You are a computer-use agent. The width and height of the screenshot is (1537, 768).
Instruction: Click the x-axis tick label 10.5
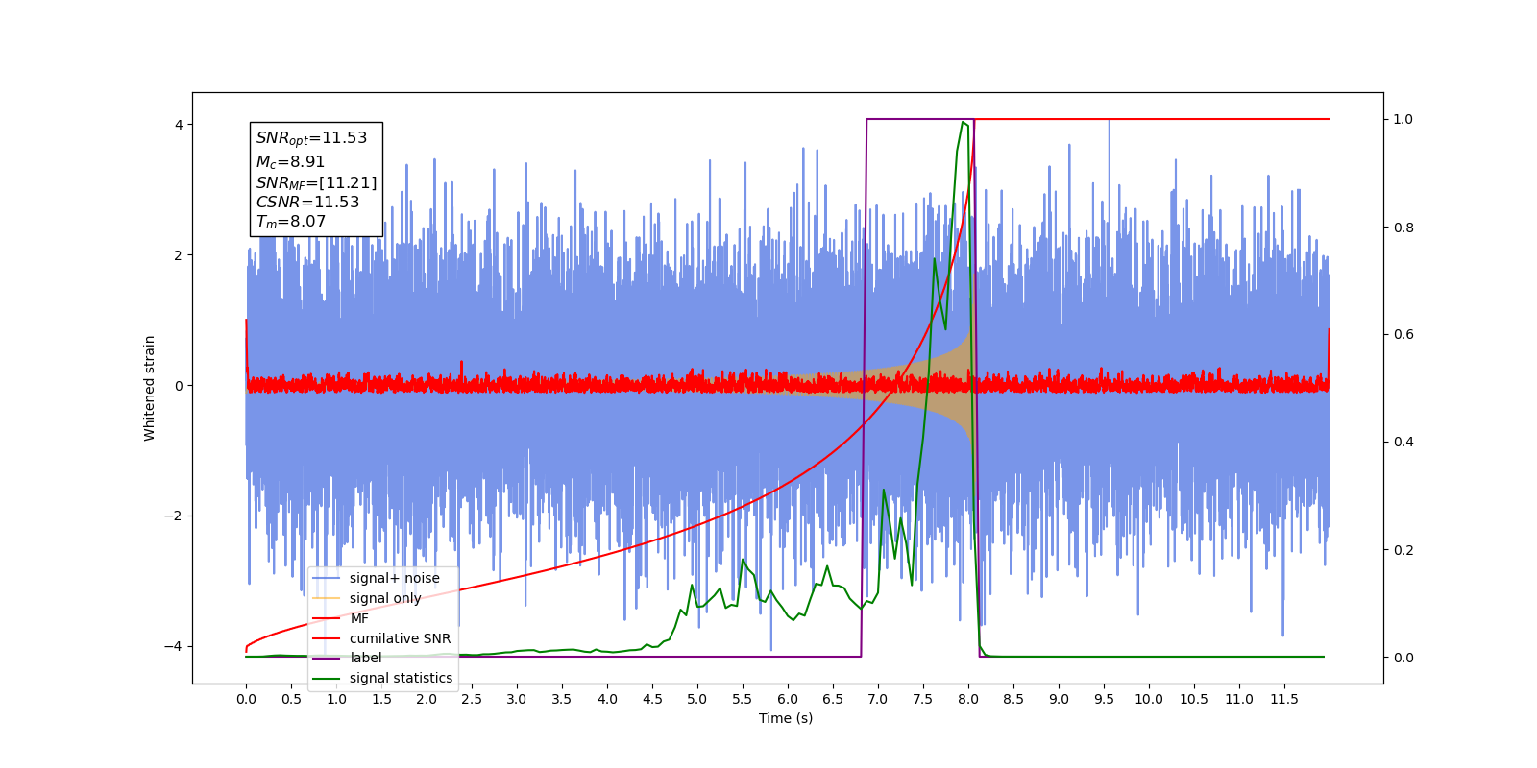pos(1194,699)
